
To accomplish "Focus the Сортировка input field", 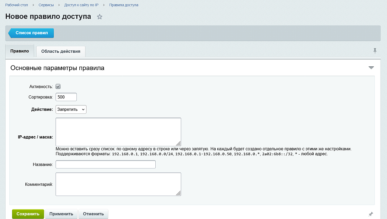I will (x=66, y=97).
